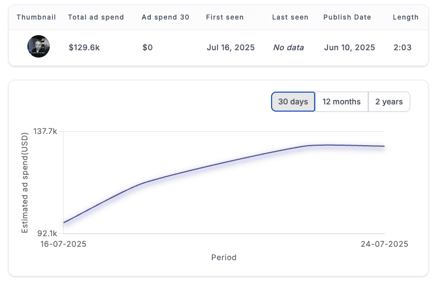437x287 pixels.
Task: Click the circular video thumbnail
Action: [x=39, y=47]
